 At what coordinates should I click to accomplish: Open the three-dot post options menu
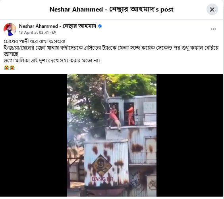(x=213, y=29)
